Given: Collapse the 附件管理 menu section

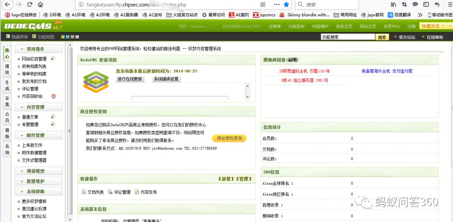Looking at the screenshot, I should coord(39,135).
